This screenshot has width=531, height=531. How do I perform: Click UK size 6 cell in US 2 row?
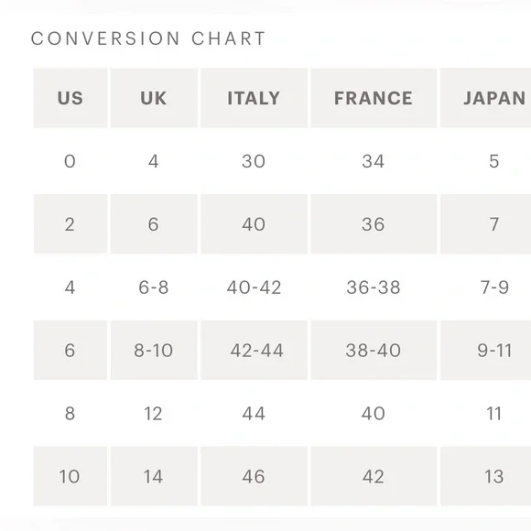pos(154,224)
